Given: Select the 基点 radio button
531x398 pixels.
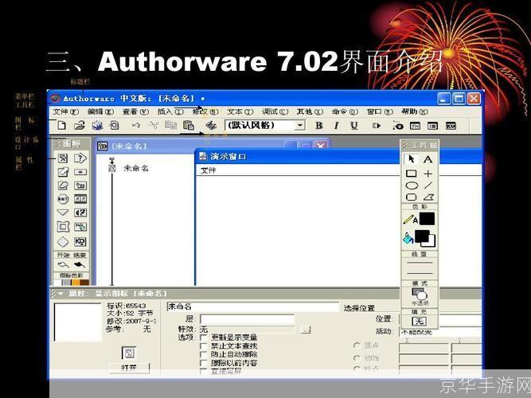Looking at the screenshot, I should point(357,345).
